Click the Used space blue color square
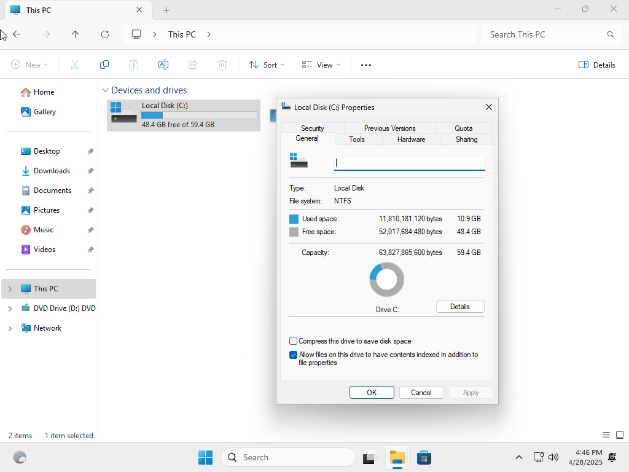 [294, 219]
